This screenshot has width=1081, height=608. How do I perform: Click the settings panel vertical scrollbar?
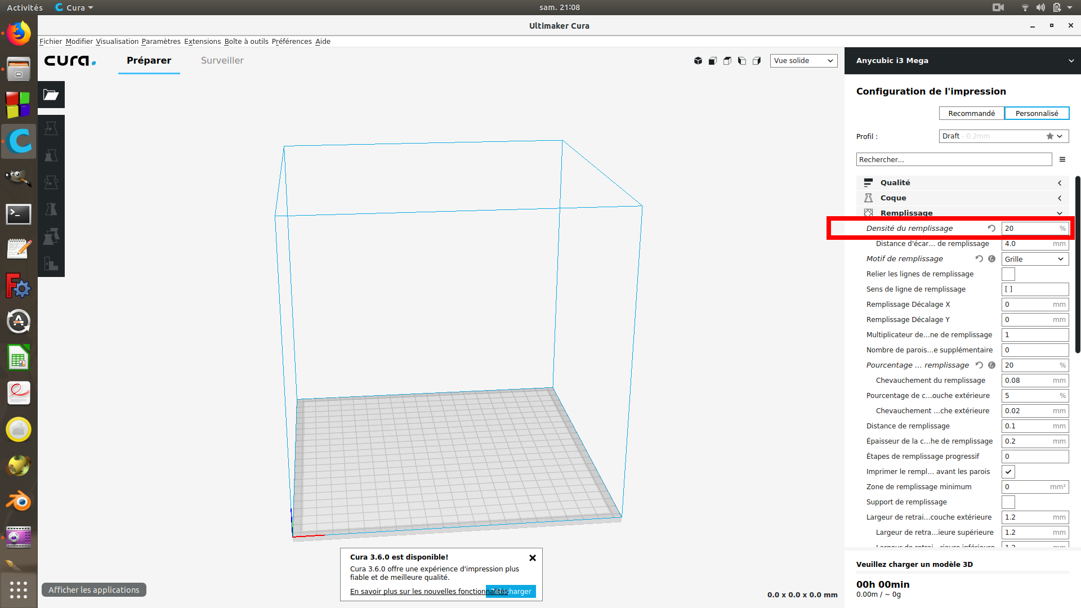point(1078,265)
